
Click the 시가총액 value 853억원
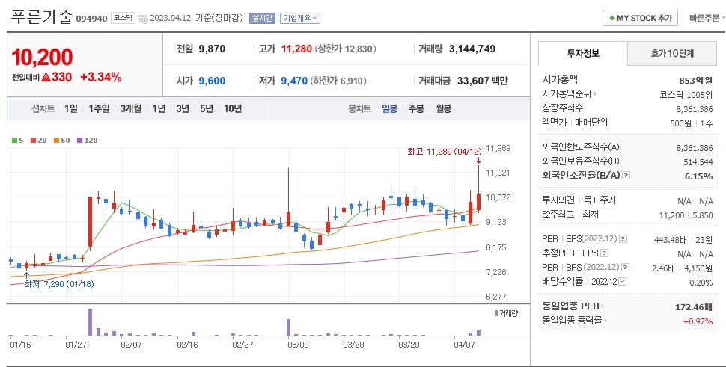click(x=695, y=81)
